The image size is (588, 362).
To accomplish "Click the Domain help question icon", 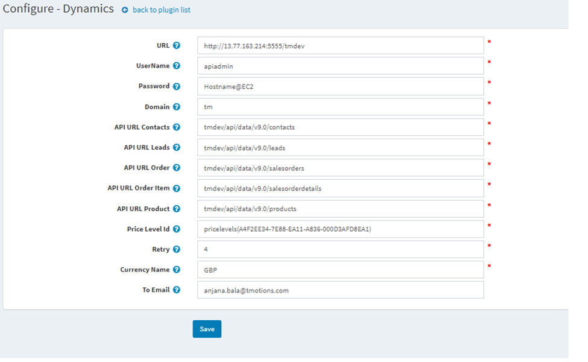I will tap(176, 107).
